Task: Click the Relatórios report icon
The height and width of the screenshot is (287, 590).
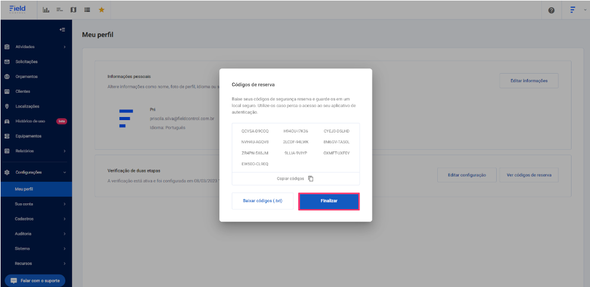Action: point(7,151)
